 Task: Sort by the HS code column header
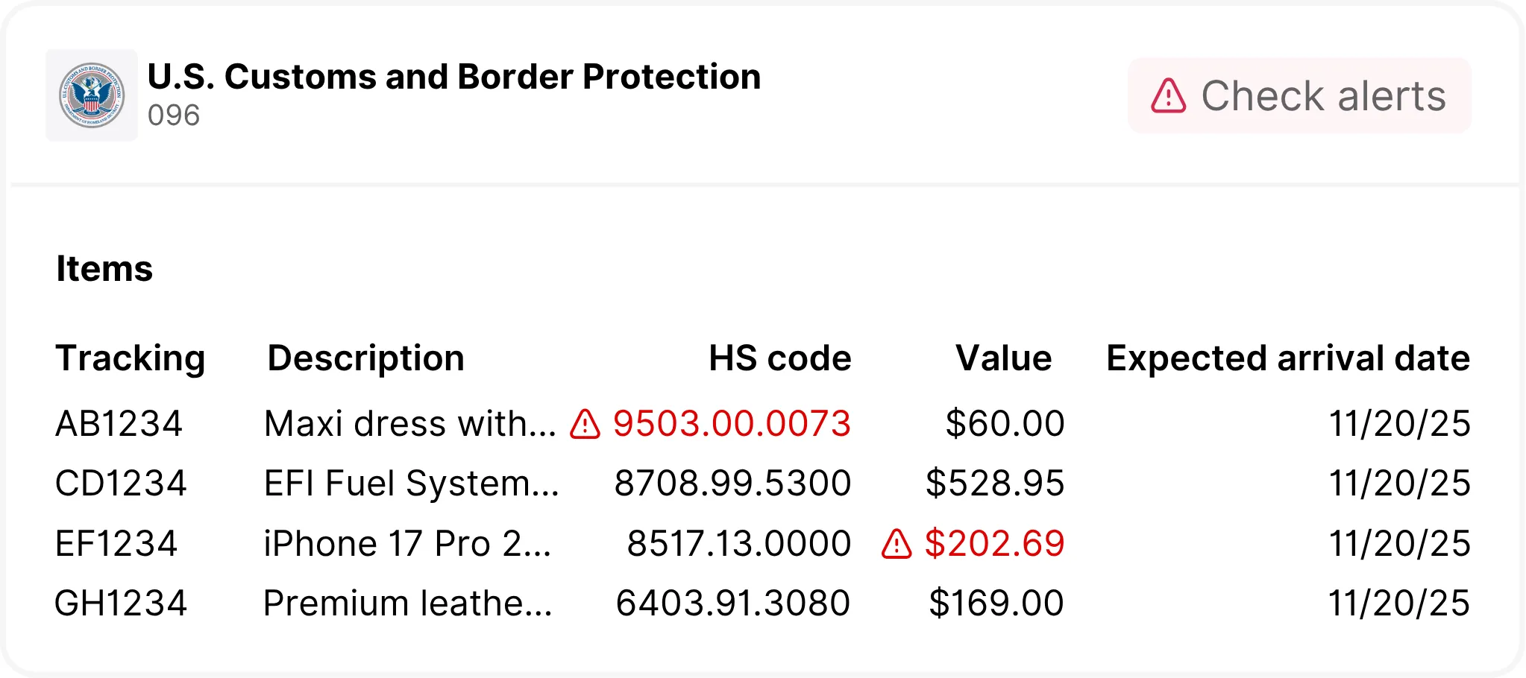pyautogui.click(x=779, y=358)
